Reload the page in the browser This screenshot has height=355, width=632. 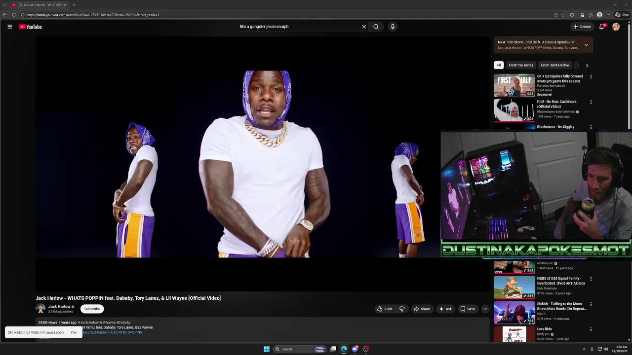click(14, 15)
